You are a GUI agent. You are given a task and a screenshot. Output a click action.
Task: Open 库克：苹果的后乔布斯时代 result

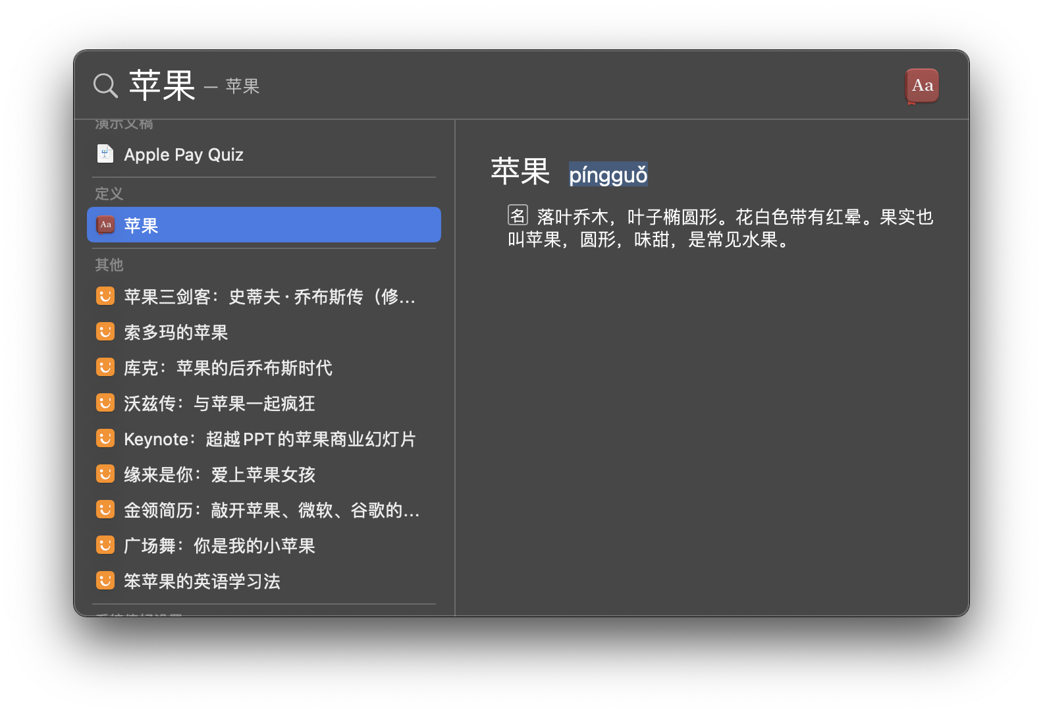coord(228,368)
